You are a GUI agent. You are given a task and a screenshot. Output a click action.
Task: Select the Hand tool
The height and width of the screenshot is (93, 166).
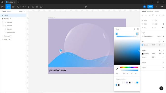37,7
